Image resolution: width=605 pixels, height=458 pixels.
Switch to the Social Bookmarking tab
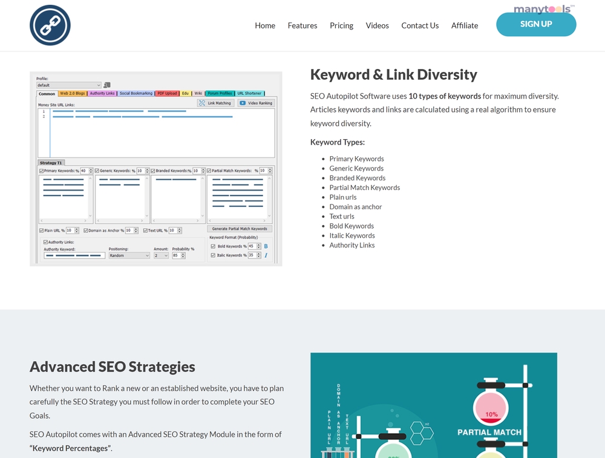coord(136,93)
